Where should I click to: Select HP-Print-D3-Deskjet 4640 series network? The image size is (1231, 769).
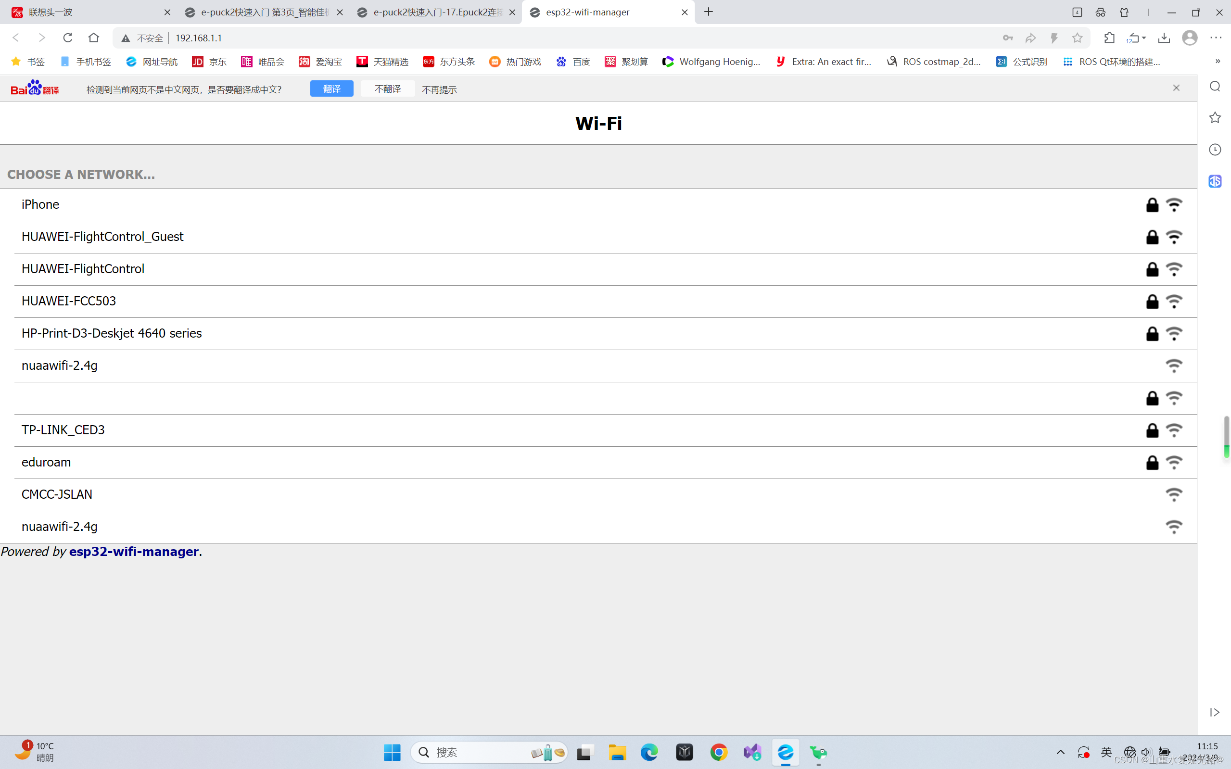point(605,333)
